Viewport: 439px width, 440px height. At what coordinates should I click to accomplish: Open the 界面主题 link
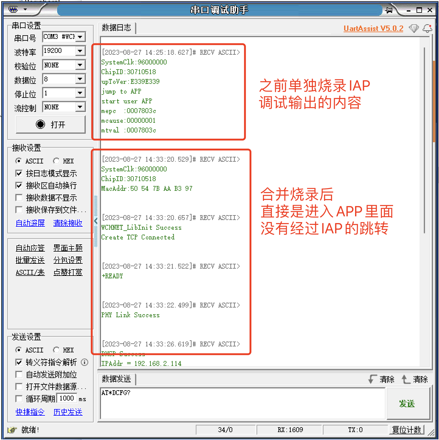coord(68,248)
